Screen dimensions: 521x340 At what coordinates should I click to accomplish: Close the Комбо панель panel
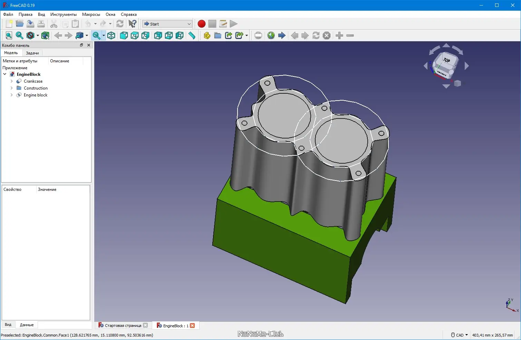(x=89, y=45)
